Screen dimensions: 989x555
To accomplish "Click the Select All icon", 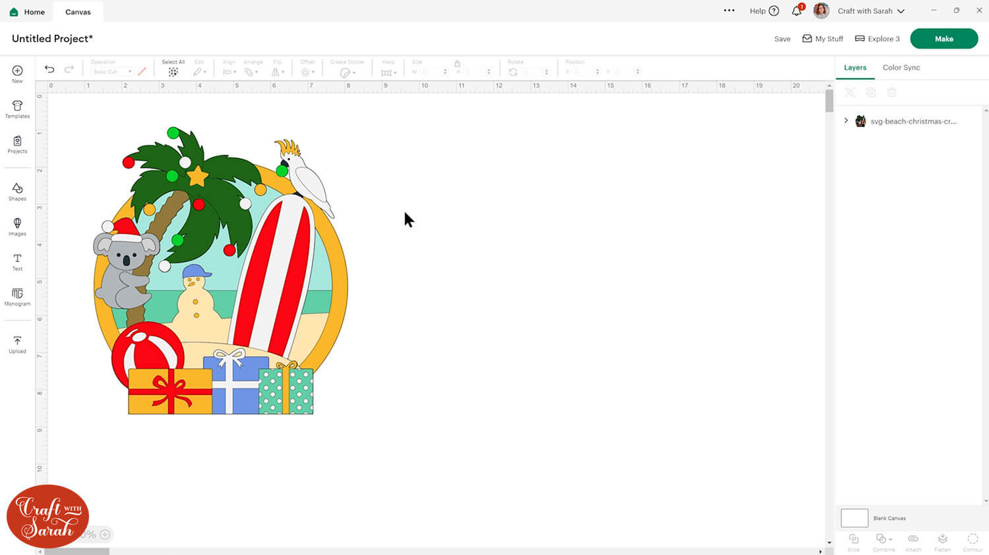I will [x=173, y=72].
